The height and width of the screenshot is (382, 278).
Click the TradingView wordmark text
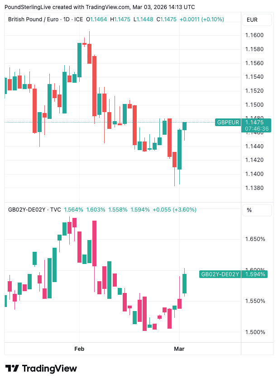49,368
